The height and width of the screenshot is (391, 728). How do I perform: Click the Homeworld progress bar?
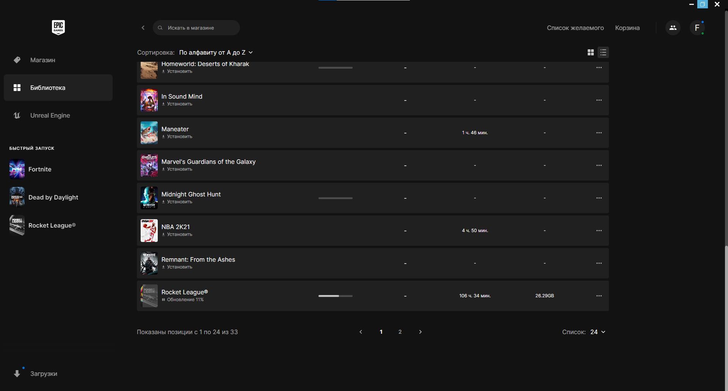pyautogui.click(x=336, y=68)
